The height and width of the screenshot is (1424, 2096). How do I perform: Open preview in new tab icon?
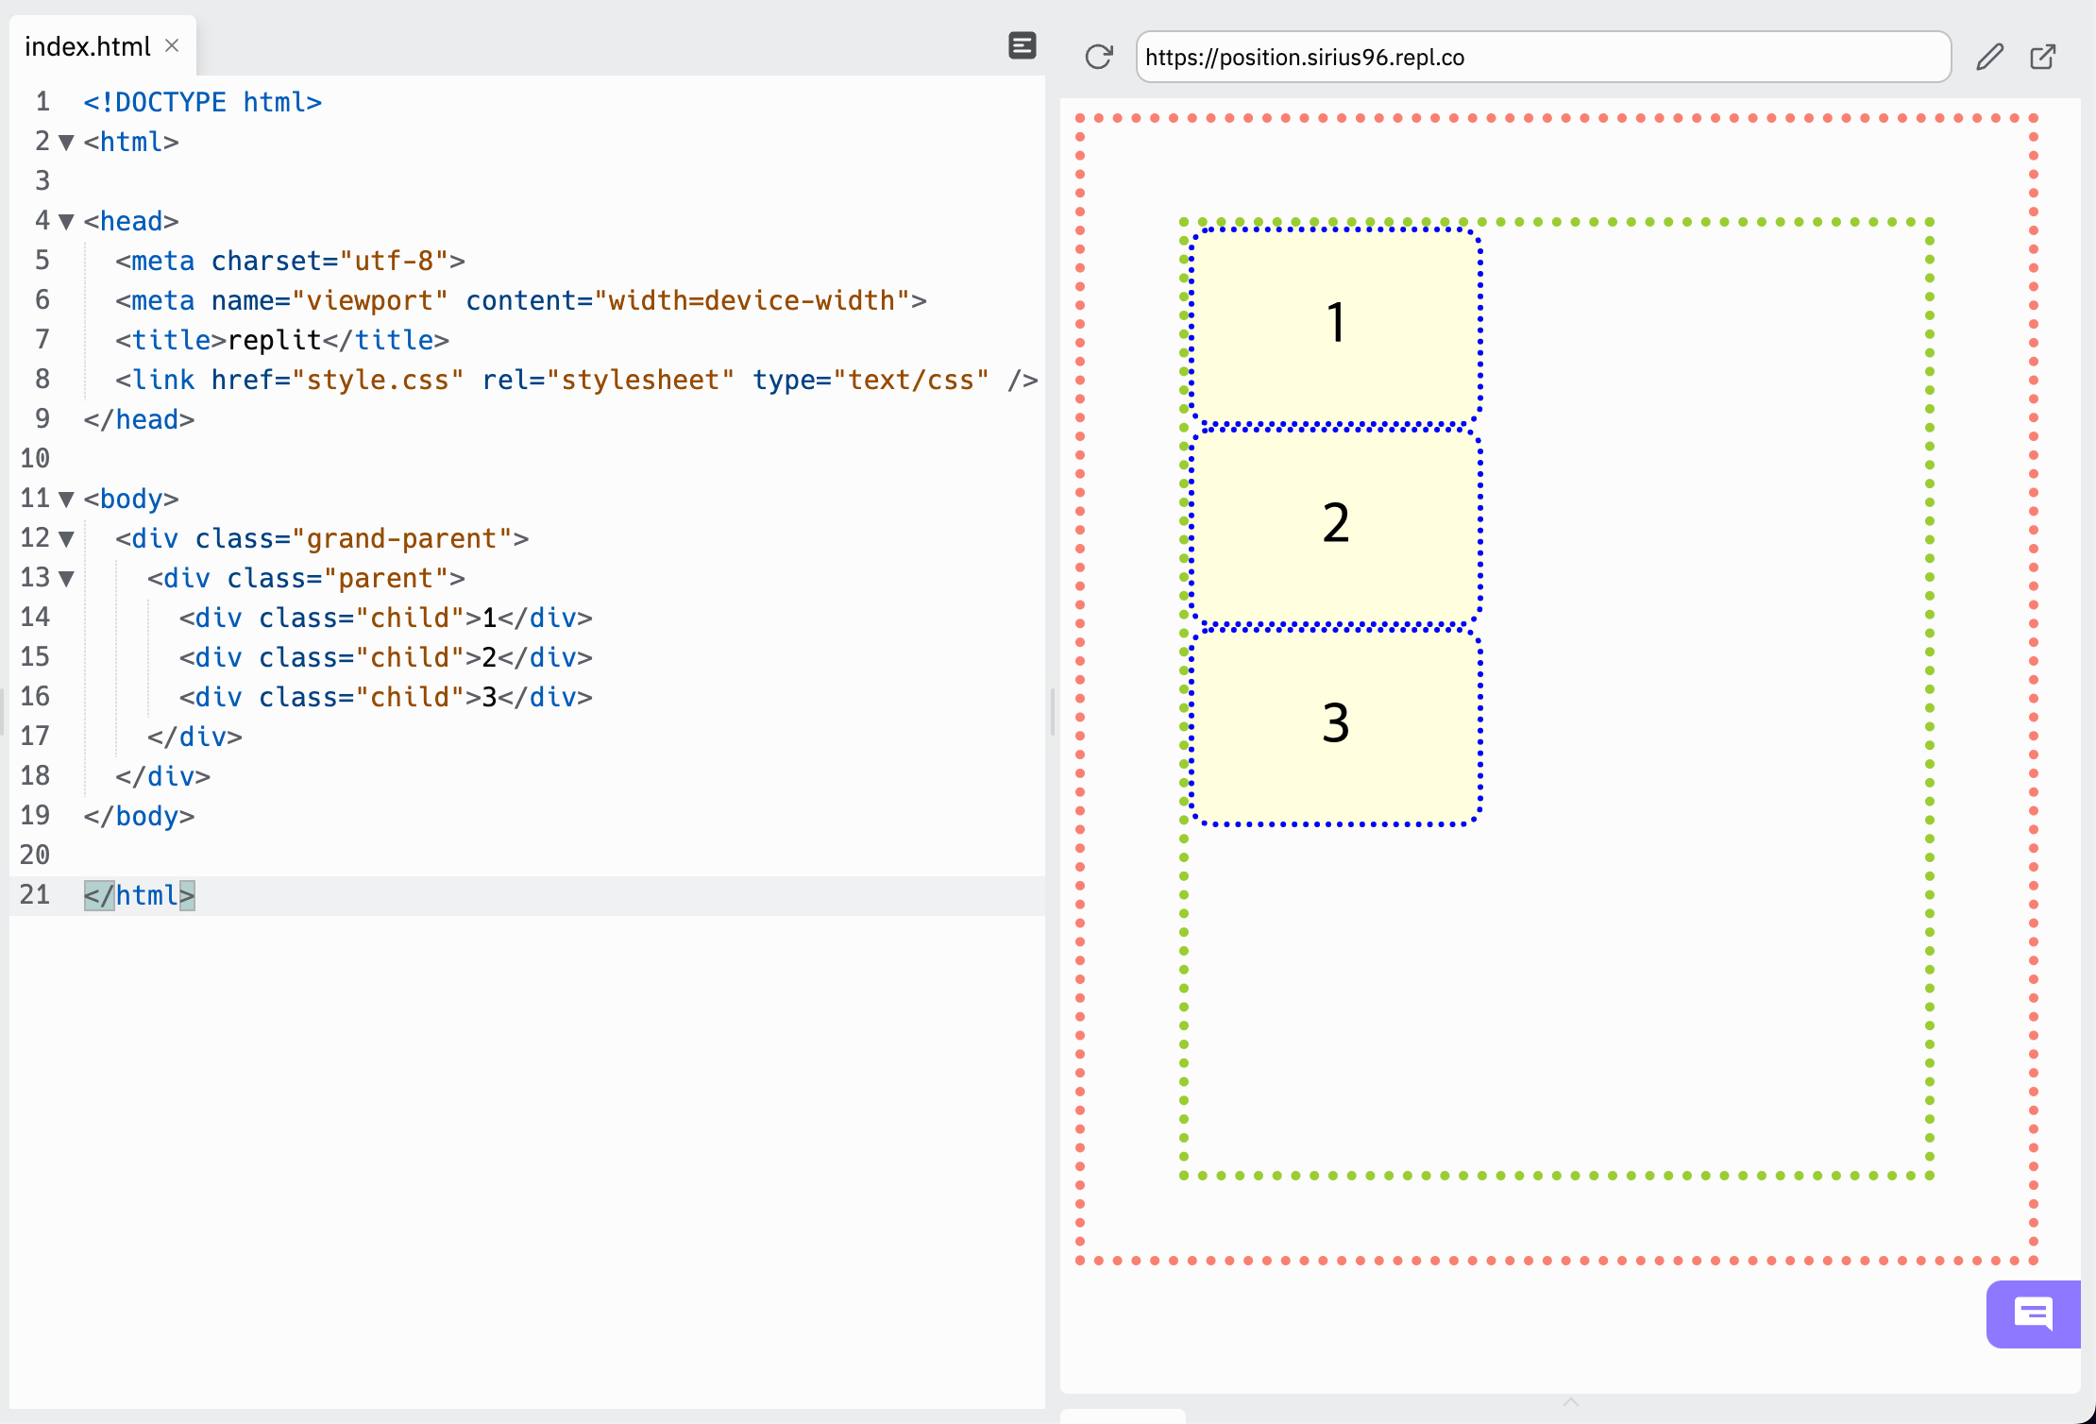pos(2042,57)
